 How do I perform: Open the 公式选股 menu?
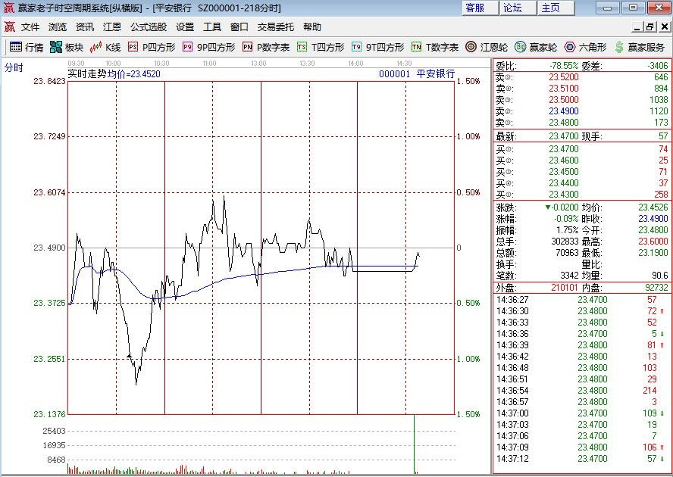[149, 27]
